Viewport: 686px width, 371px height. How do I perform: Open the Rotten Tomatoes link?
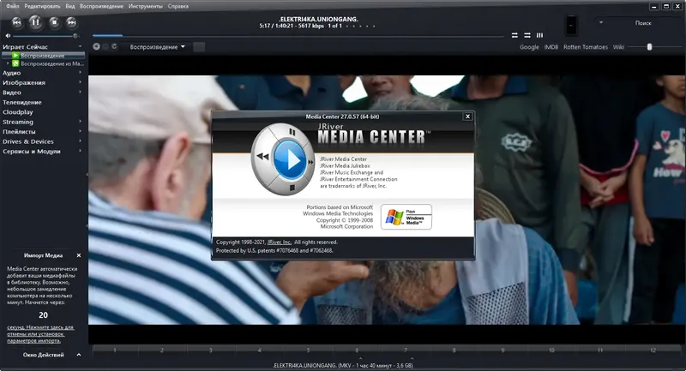[x=586, y=47]
